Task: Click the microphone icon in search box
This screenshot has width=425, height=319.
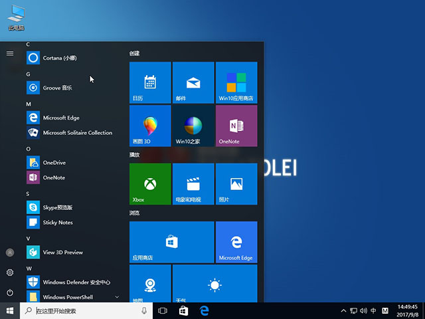Action: point(144,310)
